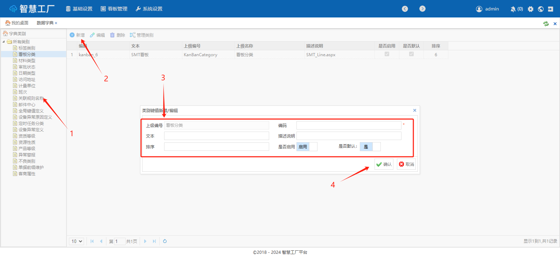Image resolution: width=560 pixels, height=258 pixels.
Task: Click the 编码 input field in dialog
Action: tap(349, 125)
